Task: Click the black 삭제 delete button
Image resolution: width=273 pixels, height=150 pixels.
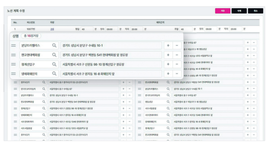Action: pyautogui.click(x=239, y=11)
